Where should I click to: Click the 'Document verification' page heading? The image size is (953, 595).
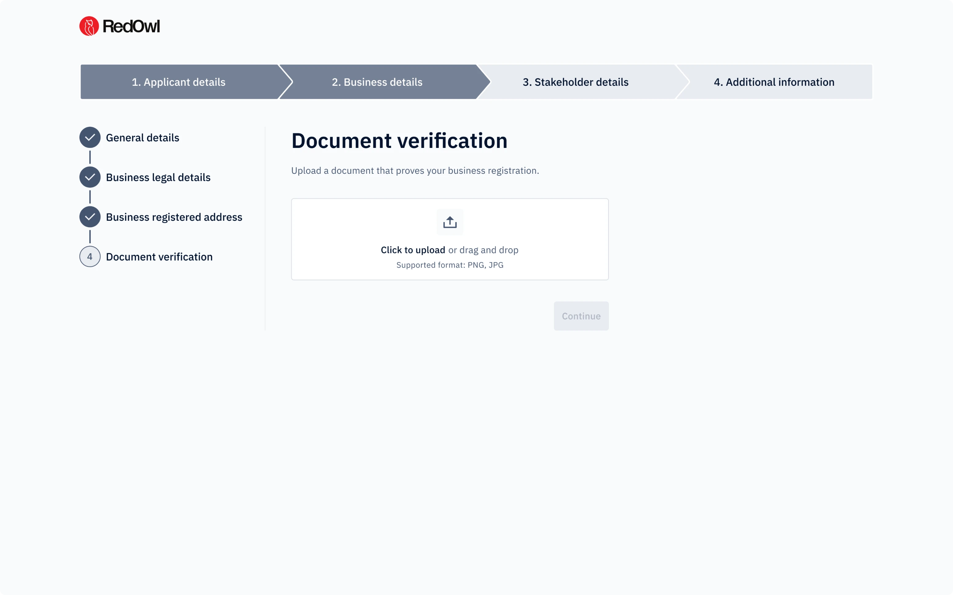[x=399, y=141]
